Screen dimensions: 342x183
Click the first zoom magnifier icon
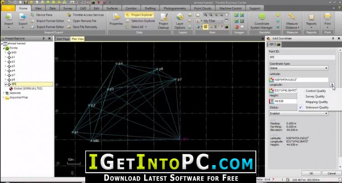click(x=206, y=15)
